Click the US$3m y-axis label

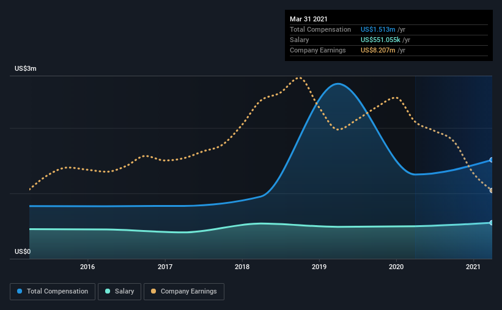tap(25, 69)
